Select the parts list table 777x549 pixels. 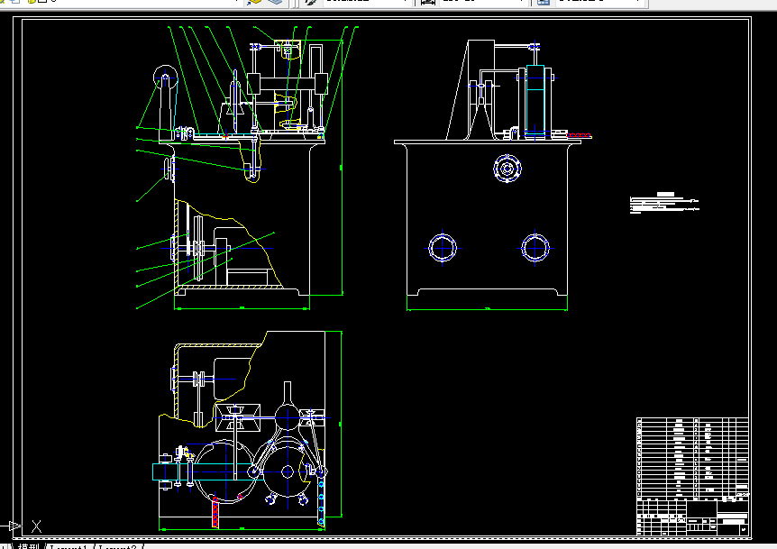(x=692, y=458)
